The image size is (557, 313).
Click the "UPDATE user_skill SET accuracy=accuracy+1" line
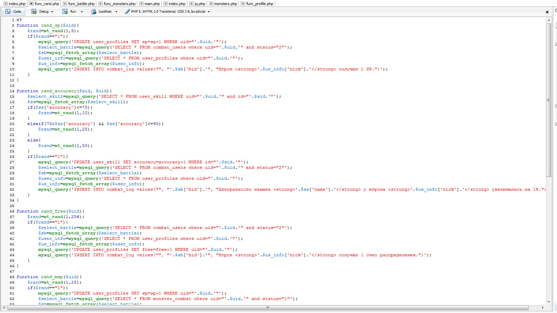tap(144, 162)
